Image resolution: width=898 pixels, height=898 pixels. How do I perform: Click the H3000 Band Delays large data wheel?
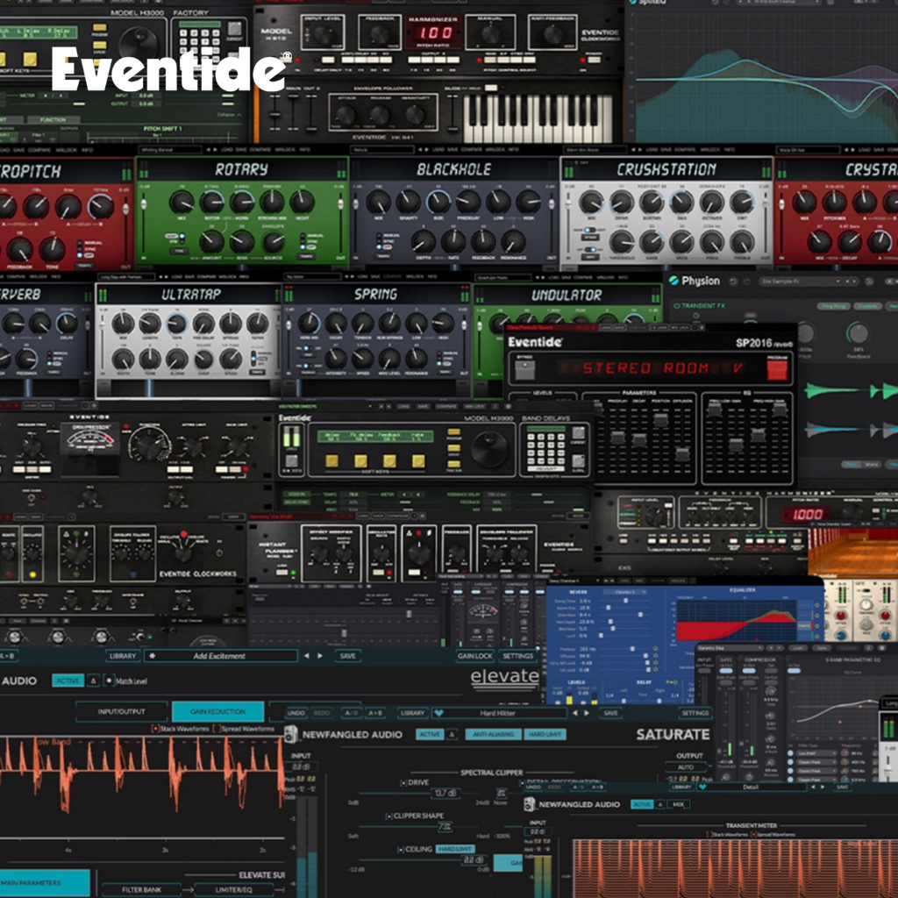point(488,447)
